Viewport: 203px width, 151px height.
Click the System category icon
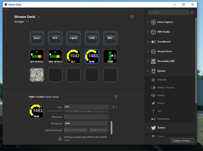point(153,71)
